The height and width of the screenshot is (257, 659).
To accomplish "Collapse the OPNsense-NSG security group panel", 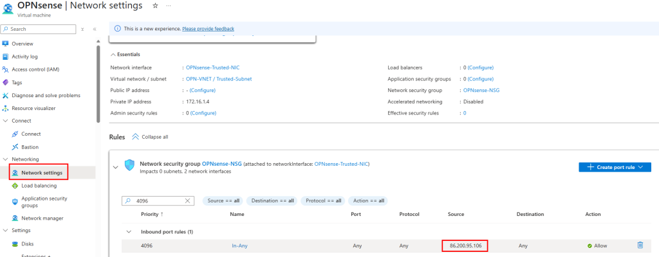I will pyautogui.click(x=116, y=167).
